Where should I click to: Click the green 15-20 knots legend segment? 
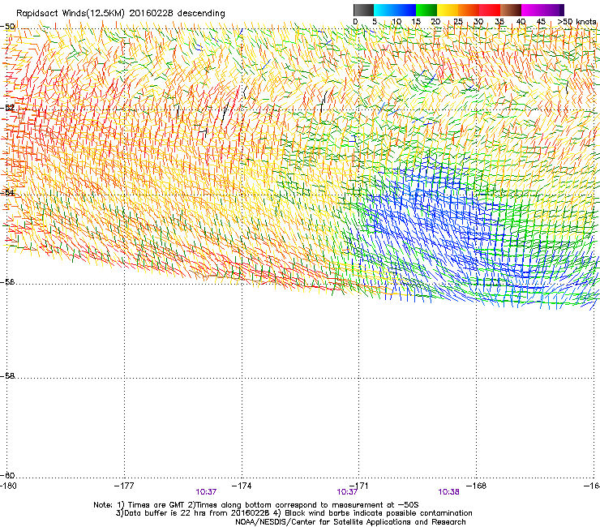[426, 10]
